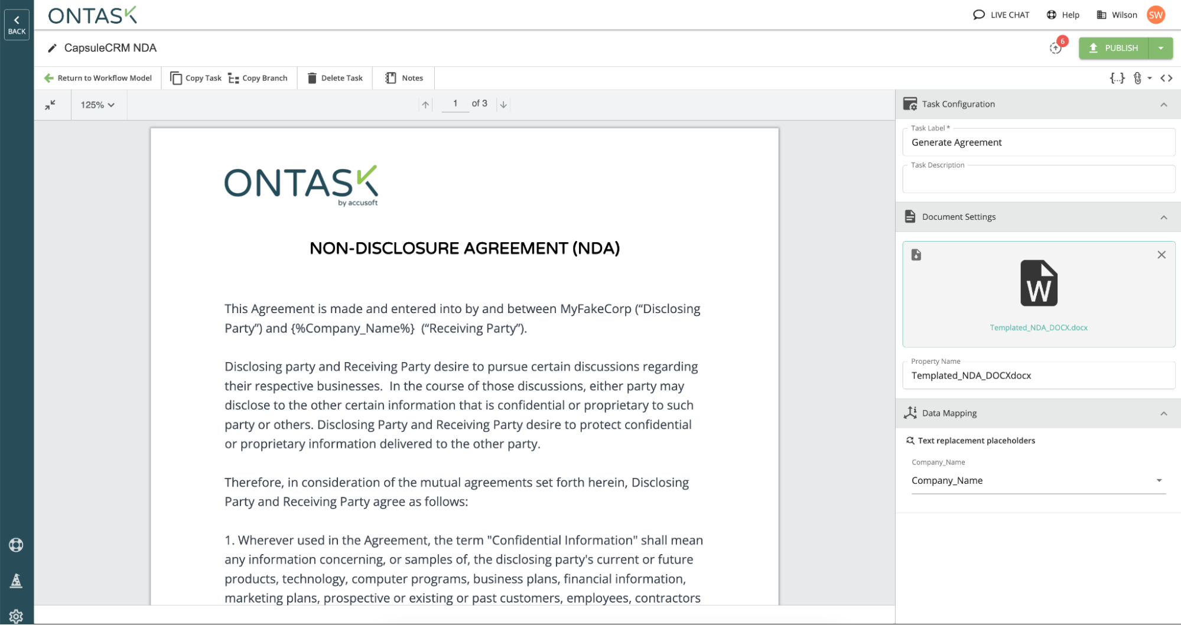Go to next page with the down arrow

tap(503, 105)
